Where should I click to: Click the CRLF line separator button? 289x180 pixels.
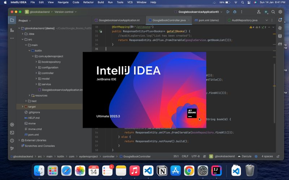[185, 157]
